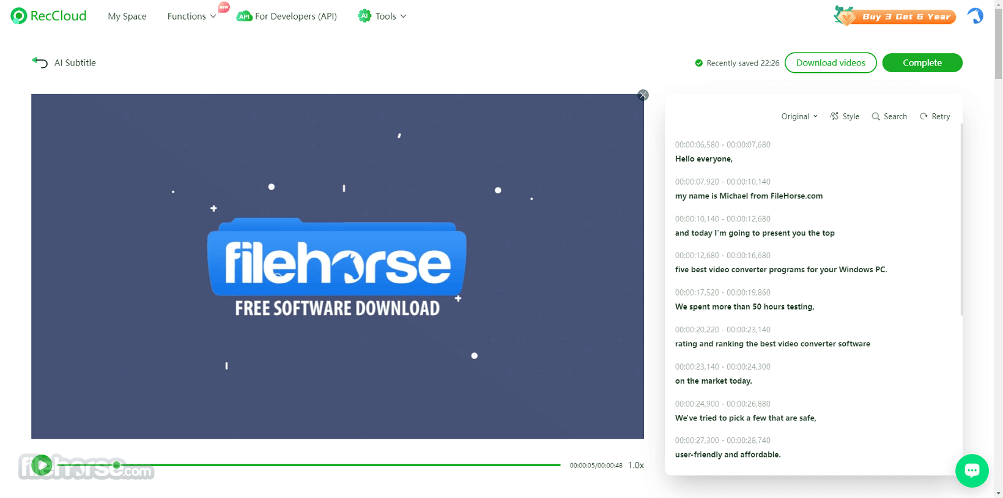Click the playhead handle on the progress bar
Viewport: 1003px width, 498px height.
[116, 465]
